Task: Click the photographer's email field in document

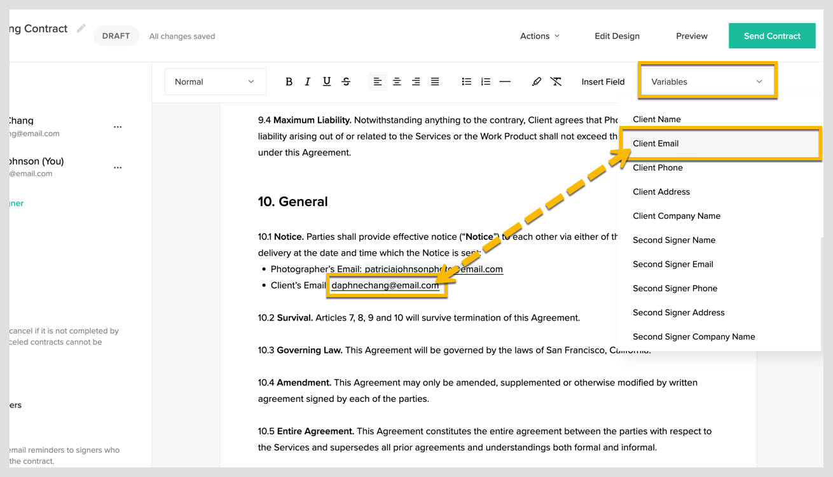Action: [434, 269]
